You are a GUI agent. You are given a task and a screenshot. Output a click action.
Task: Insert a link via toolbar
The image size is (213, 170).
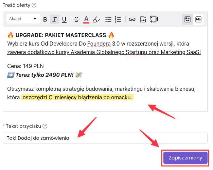[x=132, y=19]
